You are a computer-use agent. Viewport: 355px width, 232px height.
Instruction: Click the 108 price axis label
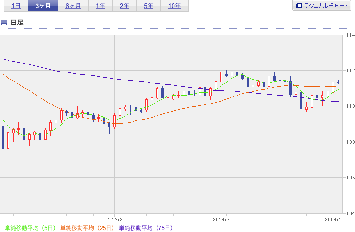[351, 142]
